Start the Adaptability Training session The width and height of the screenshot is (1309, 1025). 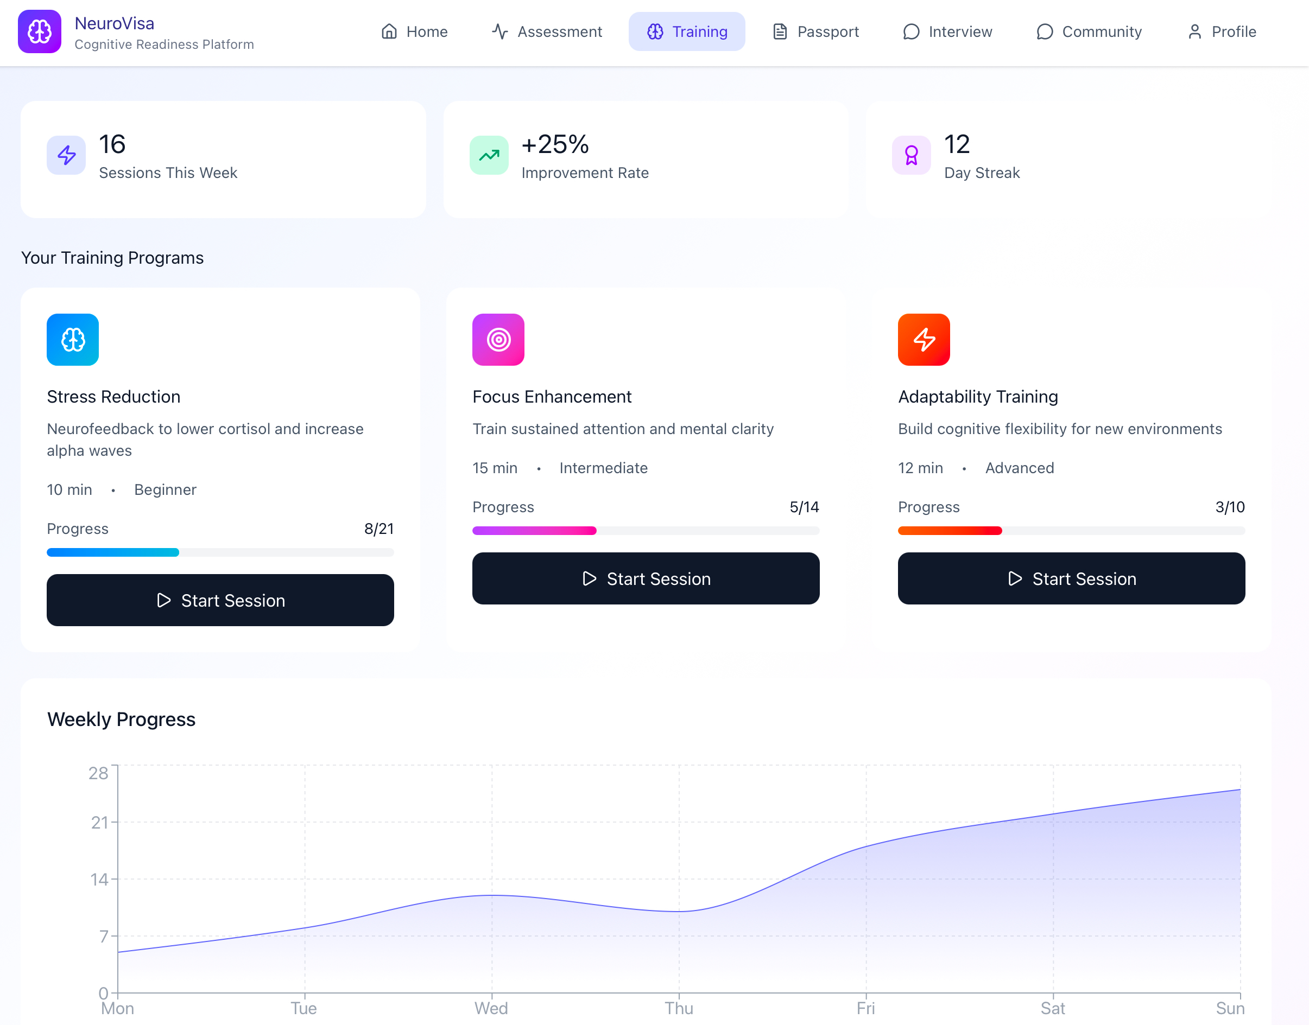(x=1071, y=578)
